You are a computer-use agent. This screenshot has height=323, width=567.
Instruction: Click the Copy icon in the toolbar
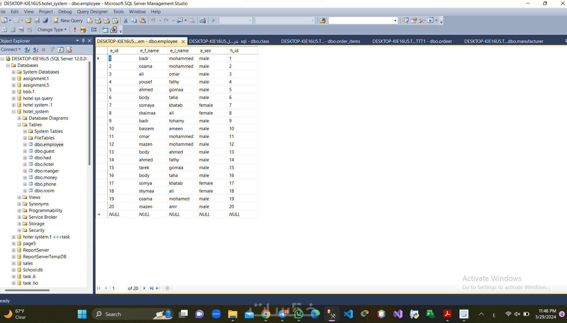(134, 21)
